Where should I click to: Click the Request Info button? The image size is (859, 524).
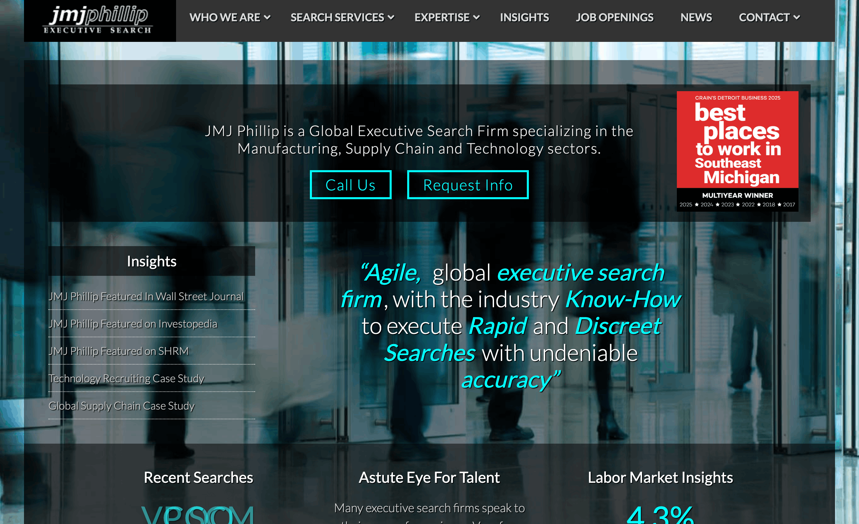[x=467, y=185]
